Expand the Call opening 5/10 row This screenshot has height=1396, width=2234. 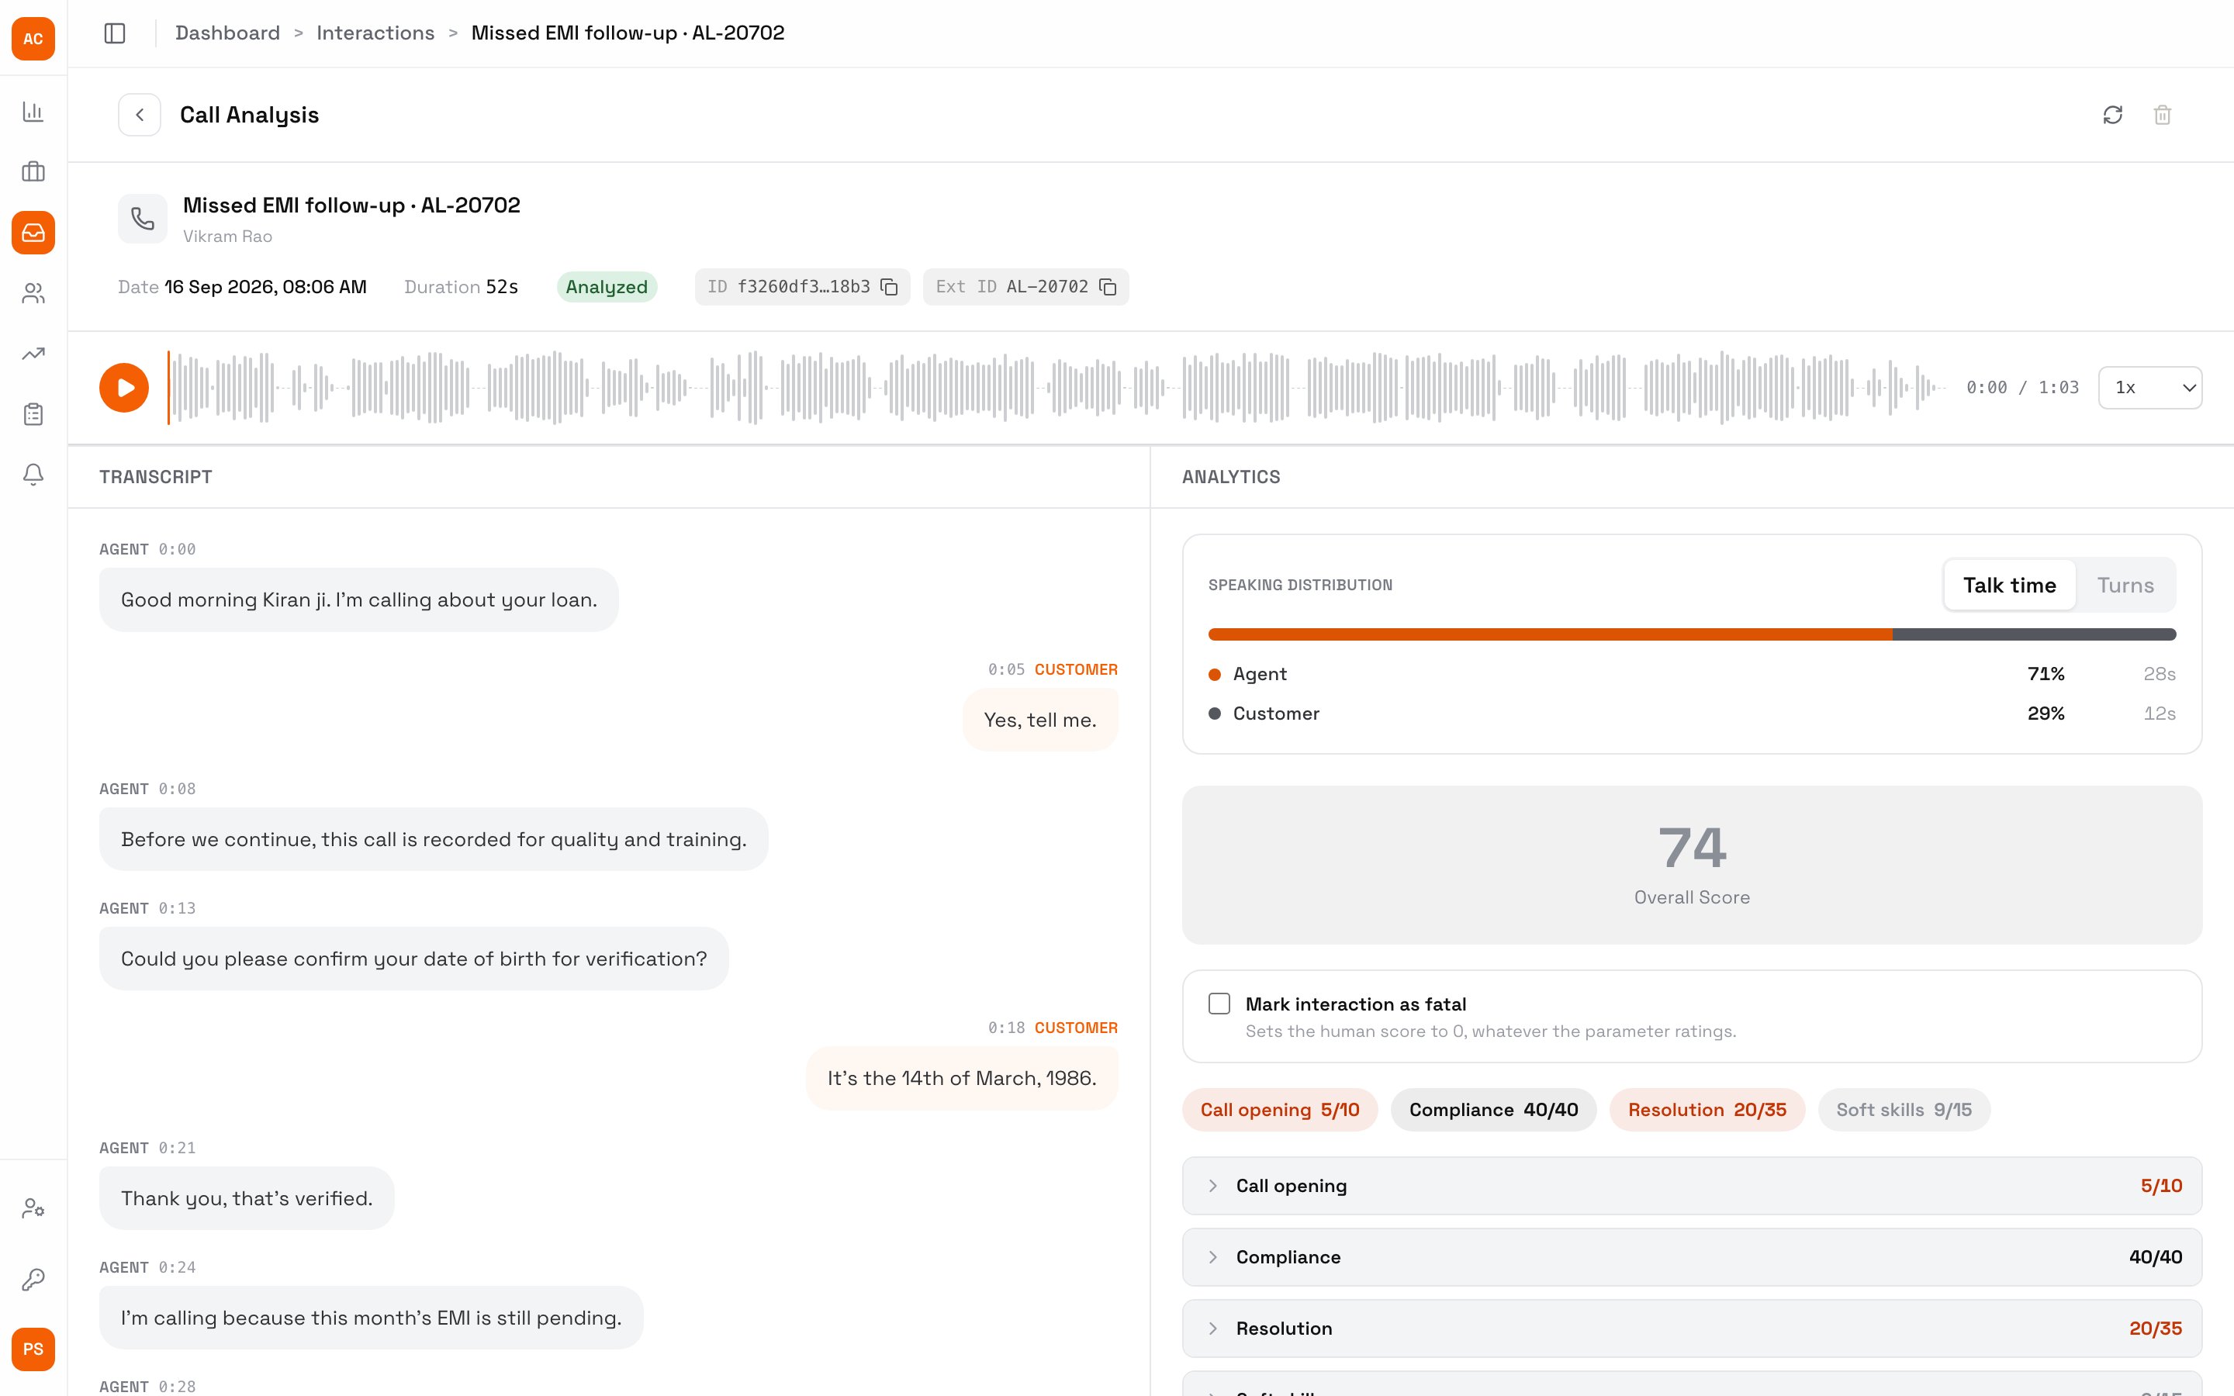(1692, 1186)
